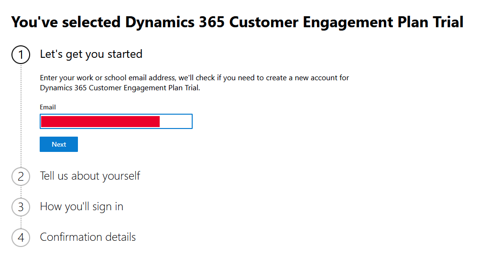Click the Email field label
480x268 pixels.
(x=48, y=107)
